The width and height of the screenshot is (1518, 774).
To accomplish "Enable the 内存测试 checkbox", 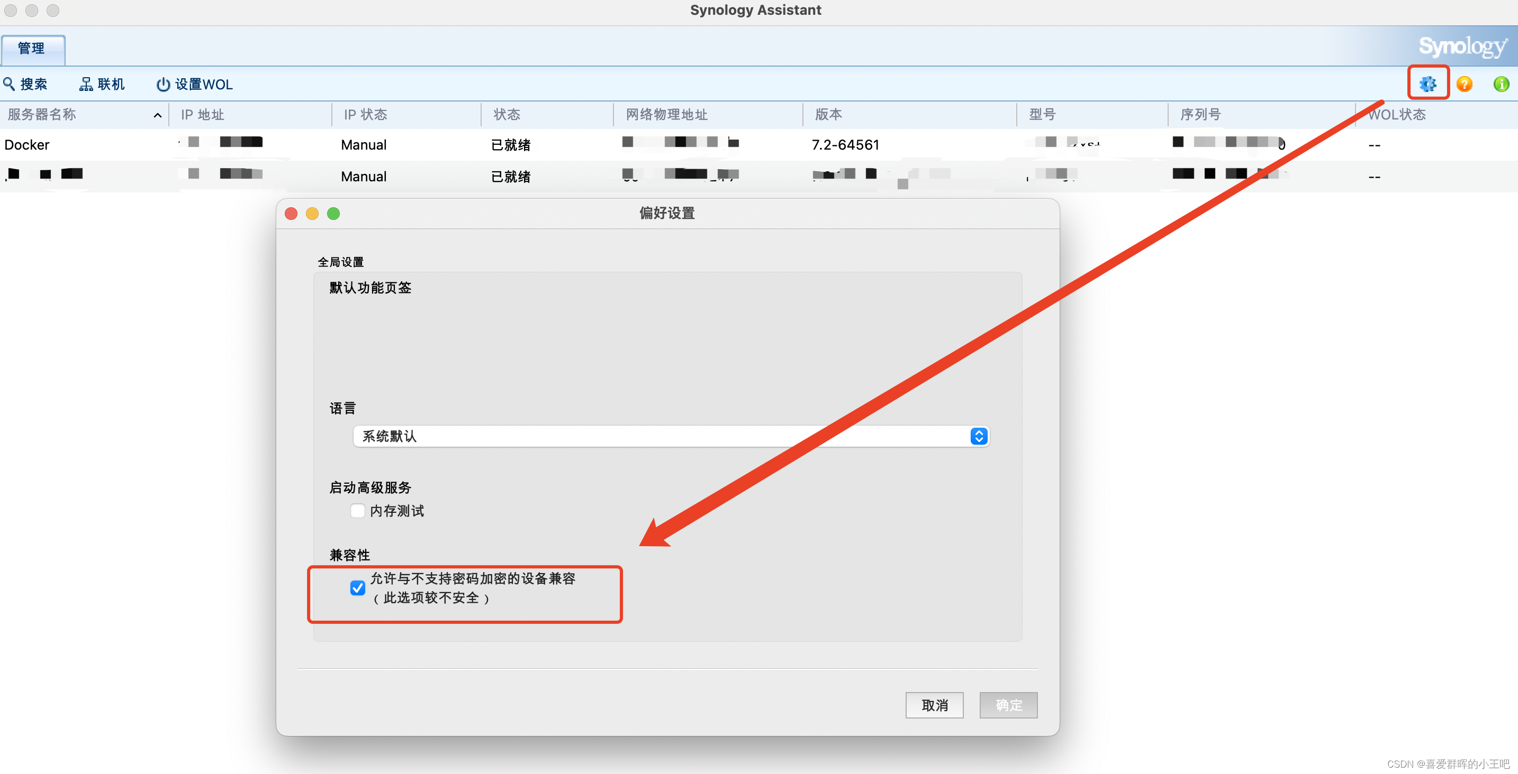I will (358, 511).
